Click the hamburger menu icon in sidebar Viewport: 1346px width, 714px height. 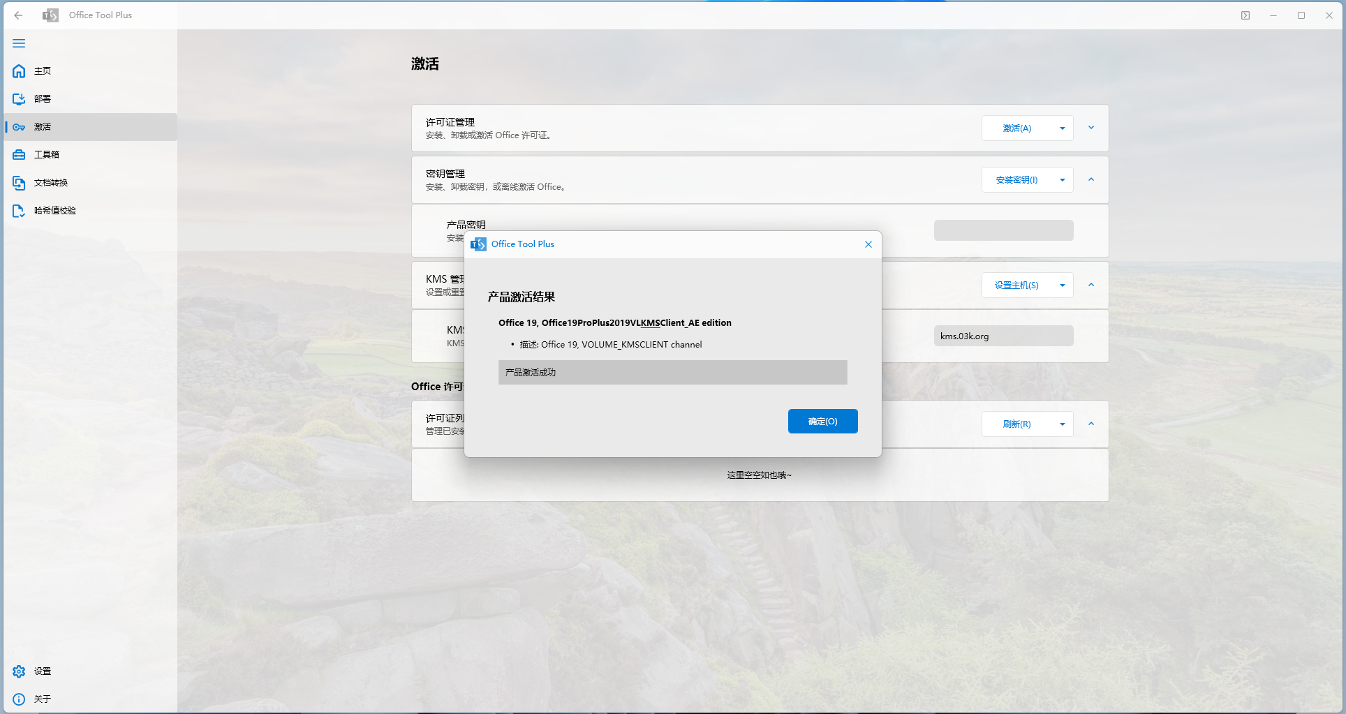19,43
